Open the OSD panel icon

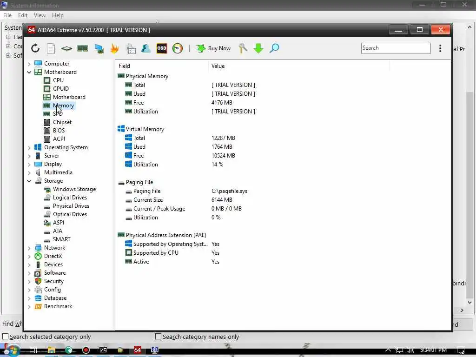coord(161,48)
